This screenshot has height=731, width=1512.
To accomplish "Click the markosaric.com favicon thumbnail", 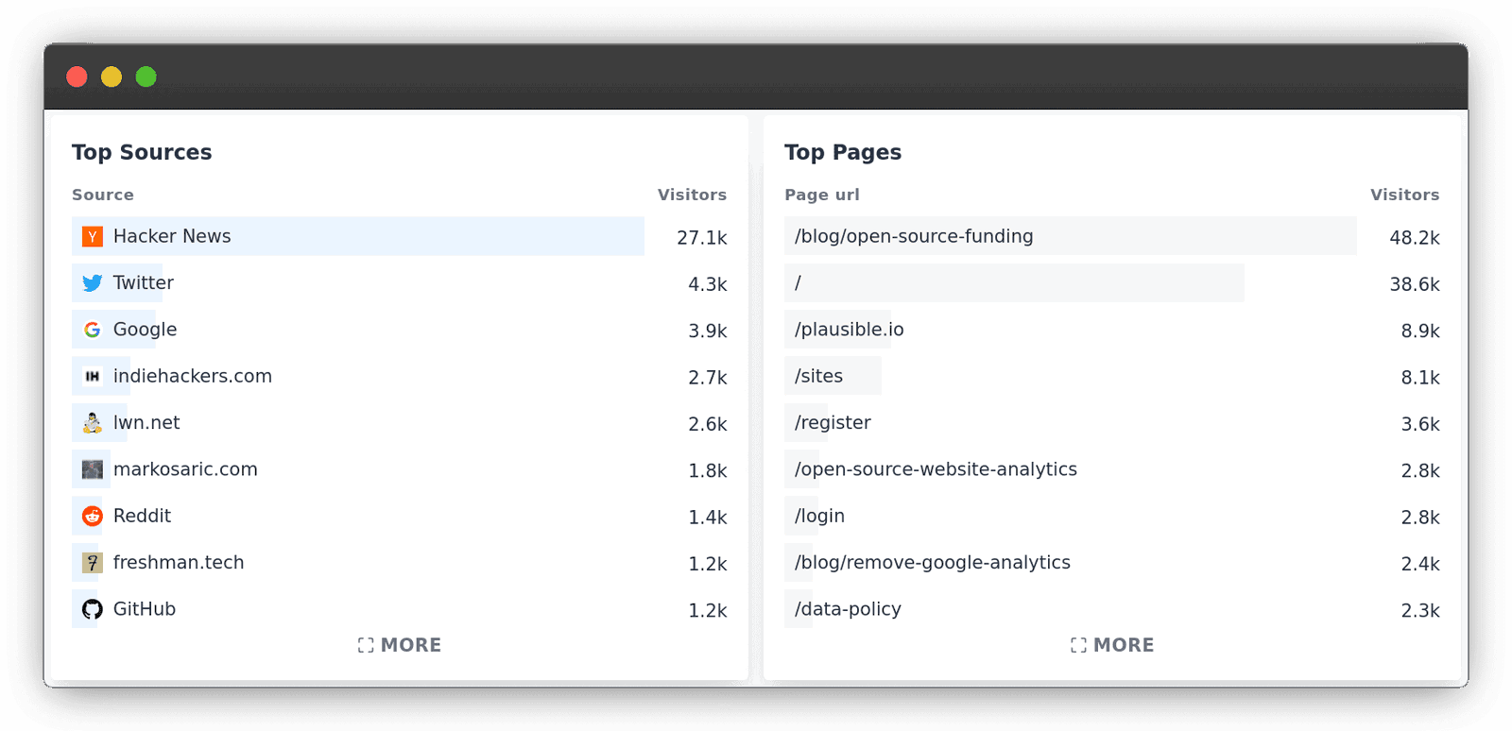I will pos(92,469).
